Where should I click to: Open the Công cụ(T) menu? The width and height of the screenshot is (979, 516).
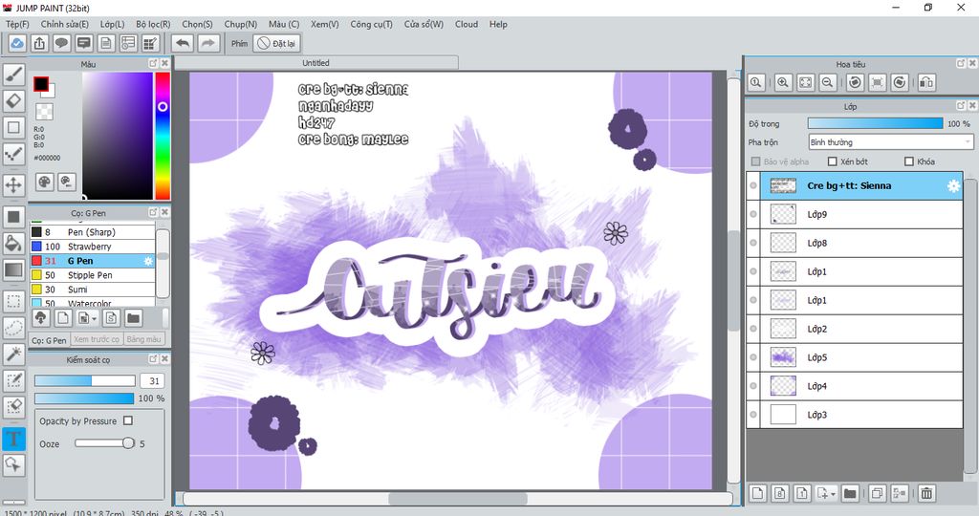372,24
